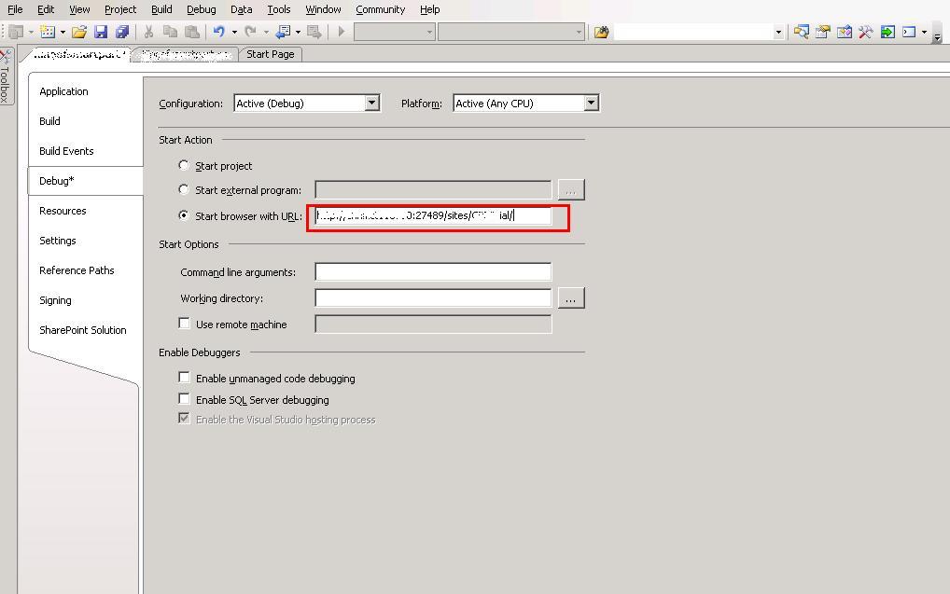950x594 pixels.
Task: Expand the Configuration dropdown
Action: pyautogui.click(x=372, y=103)
